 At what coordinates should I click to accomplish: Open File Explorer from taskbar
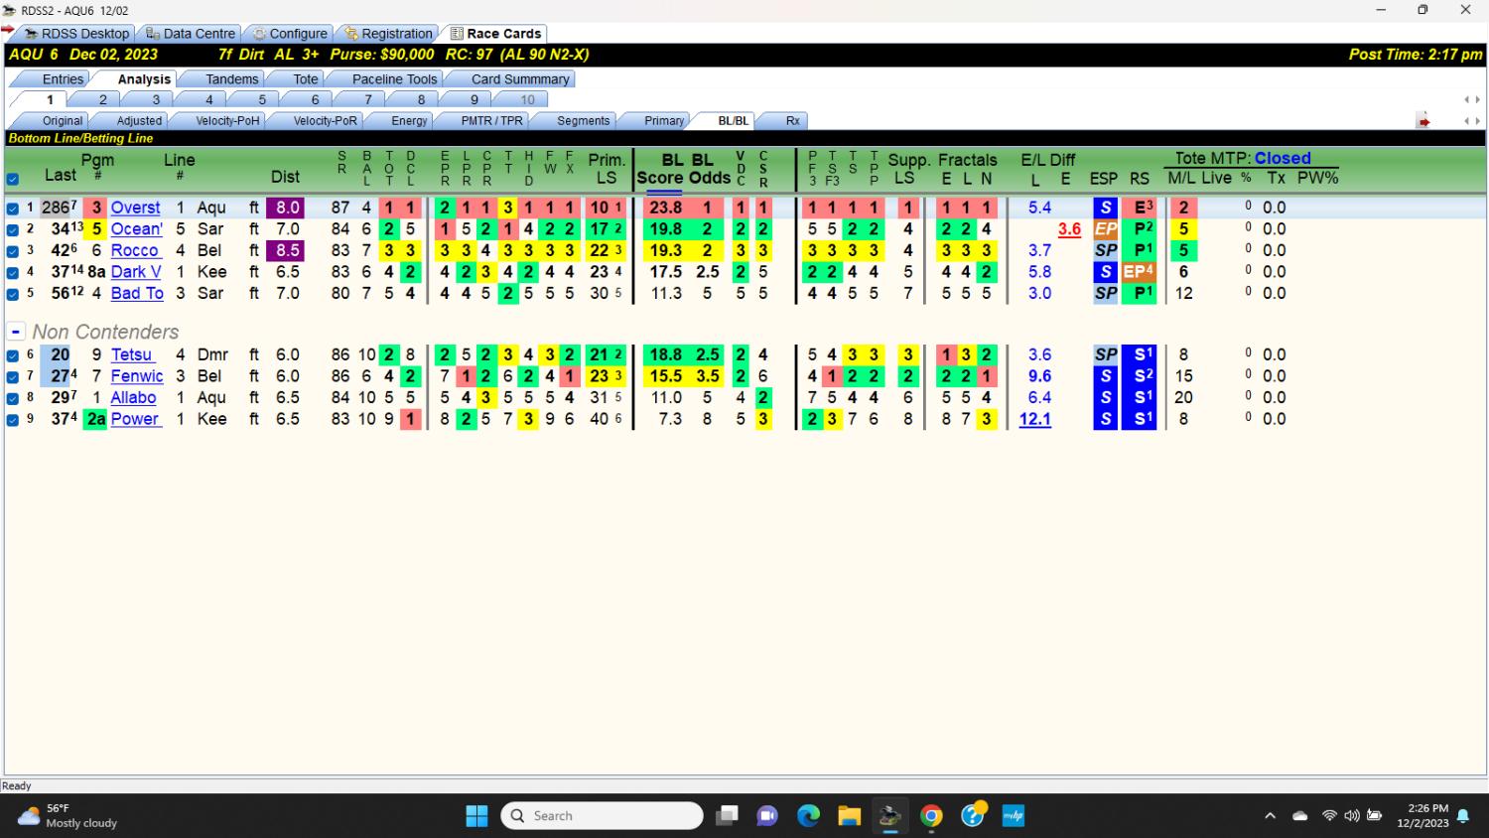click(x=849, y=816)
